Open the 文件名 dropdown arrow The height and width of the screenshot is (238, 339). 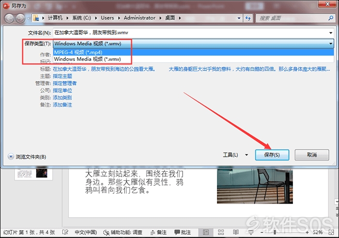coord(331,33)
